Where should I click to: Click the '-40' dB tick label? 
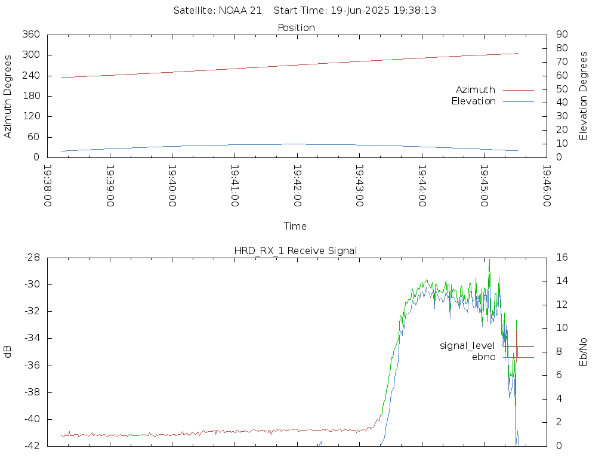tap(32, 419)
